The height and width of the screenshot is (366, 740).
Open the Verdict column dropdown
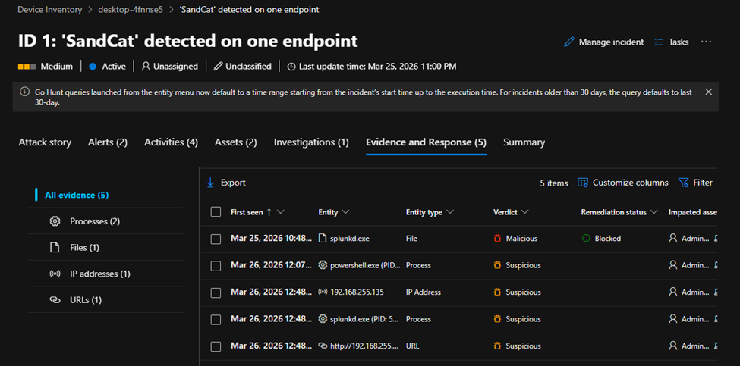pos(525,212)
